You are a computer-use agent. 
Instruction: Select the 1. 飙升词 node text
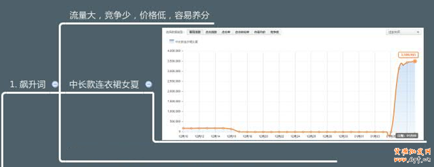28,84
